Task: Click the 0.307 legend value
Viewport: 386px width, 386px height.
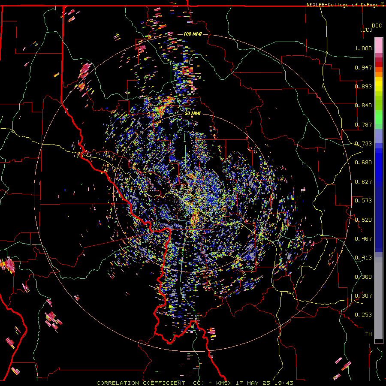Action: pos(363,296)
